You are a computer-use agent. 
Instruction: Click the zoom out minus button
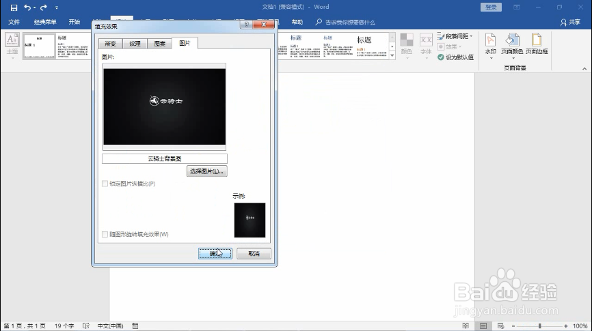(513, 326)
